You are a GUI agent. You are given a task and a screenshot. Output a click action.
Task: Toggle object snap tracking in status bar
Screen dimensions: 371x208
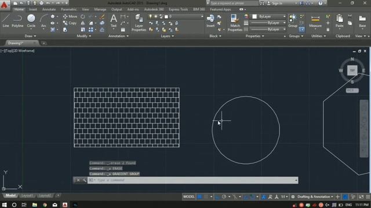[246, 196]
